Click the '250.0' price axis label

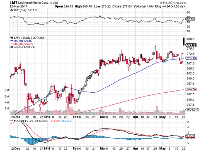[x=190, y=100]
